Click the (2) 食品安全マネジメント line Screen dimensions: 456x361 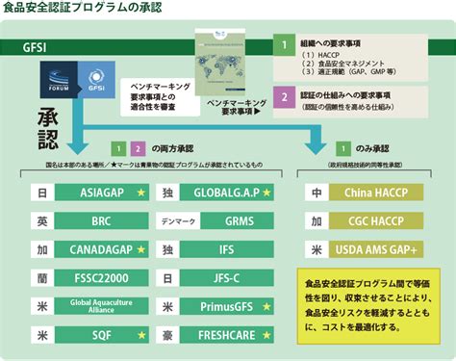[x=342, y=64]
